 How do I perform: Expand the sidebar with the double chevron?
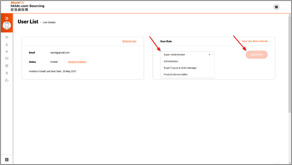[7, 18]
